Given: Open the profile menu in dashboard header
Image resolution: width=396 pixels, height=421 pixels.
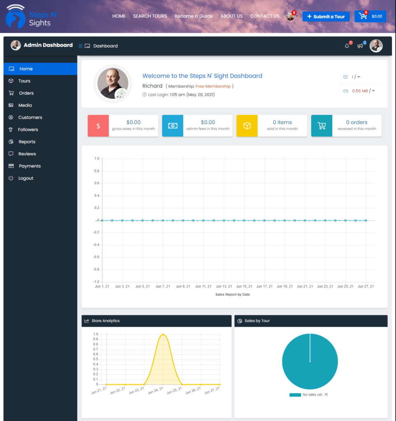Looking at the screenshot, I should [376, 46].
